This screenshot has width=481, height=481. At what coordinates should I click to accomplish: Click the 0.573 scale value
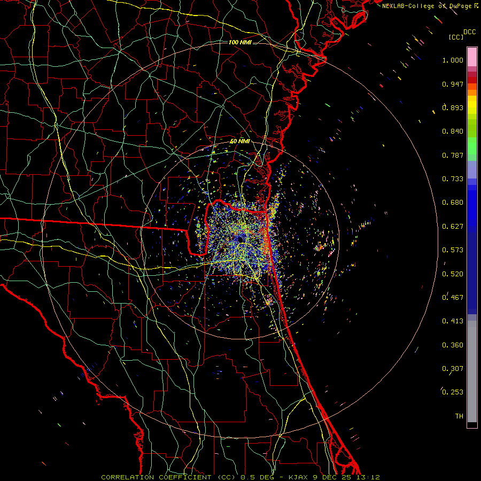[x=453, y=250]
